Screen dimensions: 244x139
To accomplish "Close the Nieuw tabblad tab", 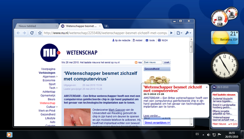I will [56, 26].
